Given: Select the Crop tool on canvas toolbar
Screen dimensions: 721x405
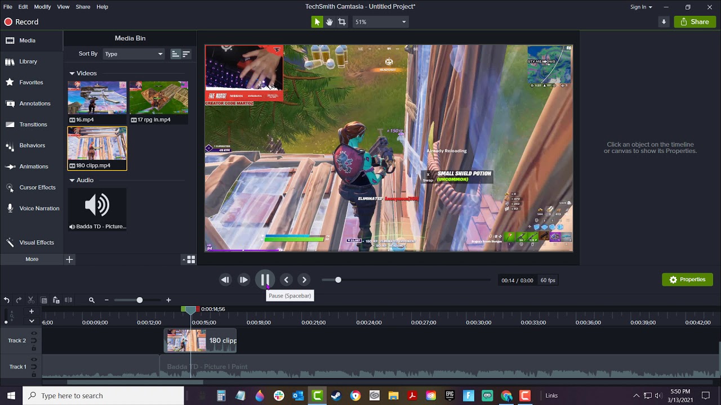Looking at the screenshot, I should pyautogui.click(x=342, y=22).
